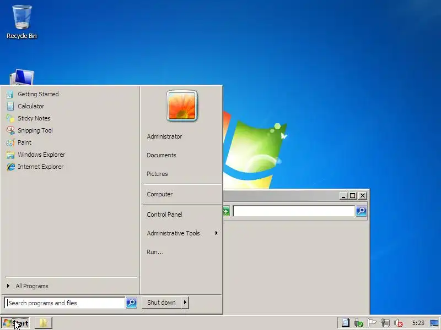Click the 5:23 clock in the tray

418,323
